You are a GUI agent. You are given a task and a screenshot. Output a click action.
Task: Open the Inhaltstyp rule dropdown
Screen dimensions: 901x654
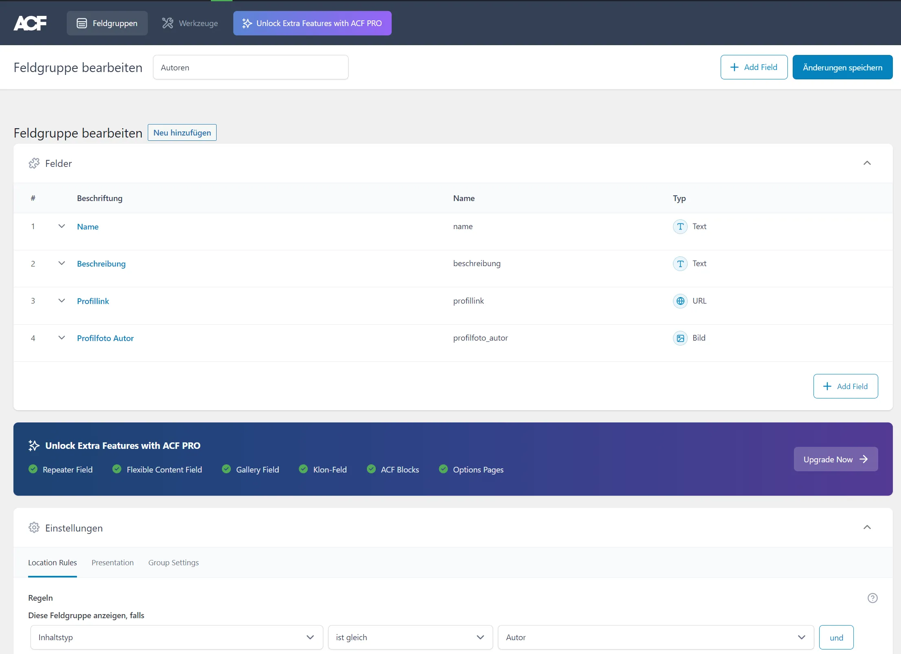177,637
